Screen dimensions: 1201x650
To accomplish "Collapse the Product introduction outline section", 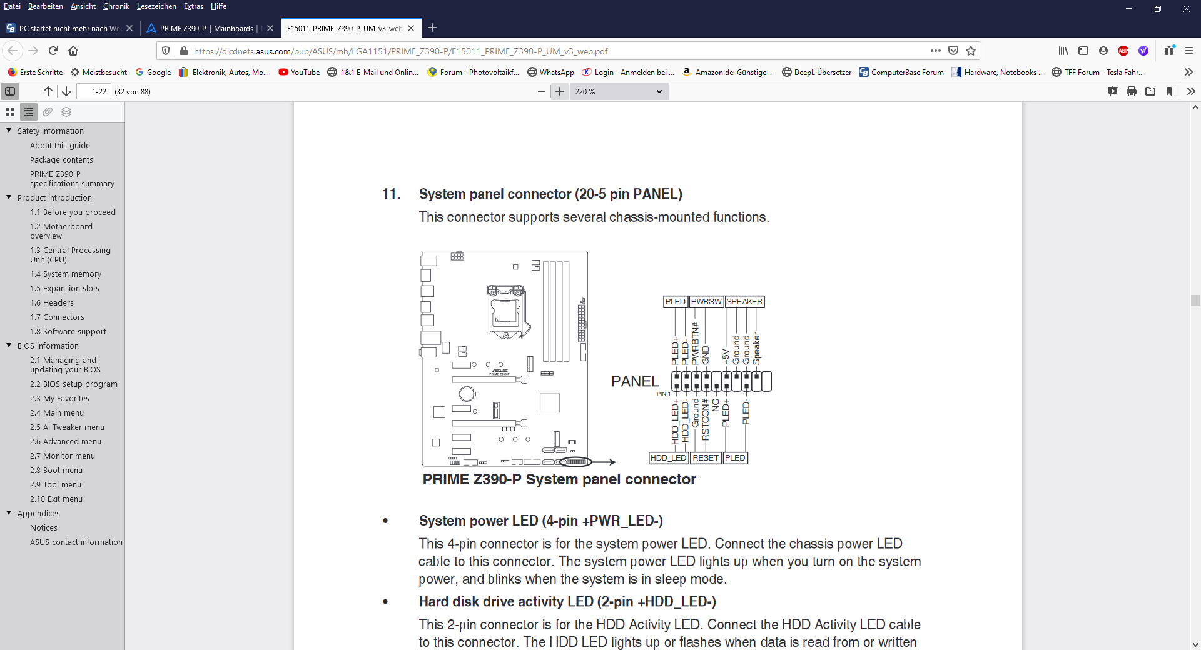I will pos(9,197).
